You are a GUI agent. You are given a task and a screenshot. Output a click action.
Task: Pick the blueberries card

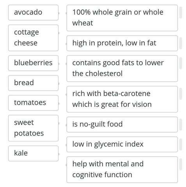point(33,63)
